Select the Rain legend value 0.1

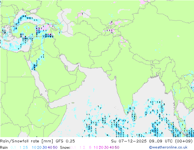point(13,148)
